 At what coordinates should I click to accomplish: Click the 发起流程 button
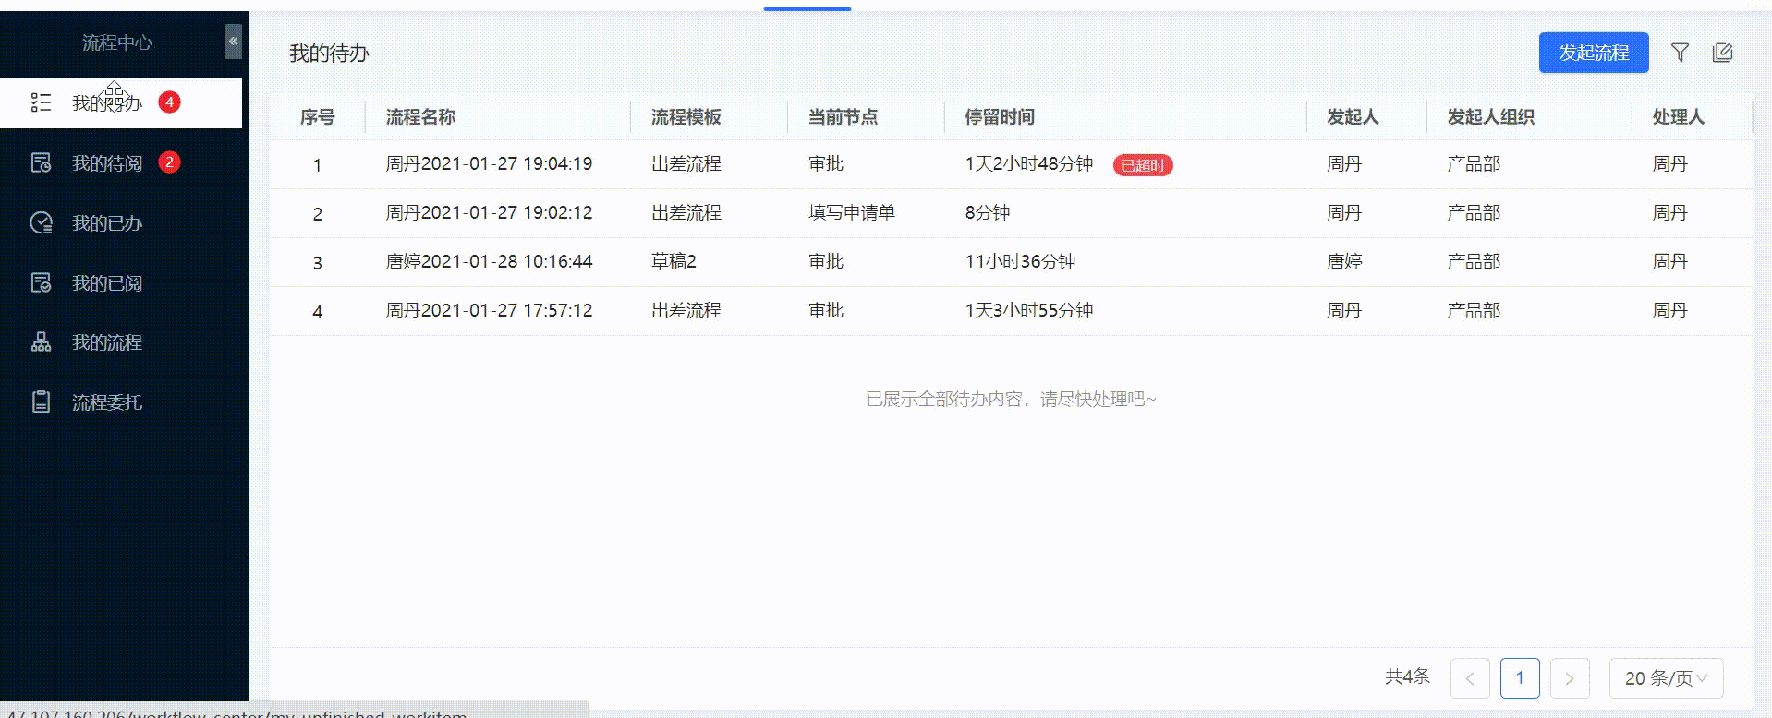click(x=1594, y=53)
